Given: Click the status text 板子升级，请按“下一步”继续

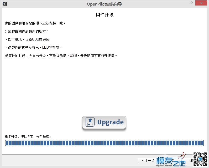Looking at the screenshot, I should pyautogui.click(x=28, y=137).
